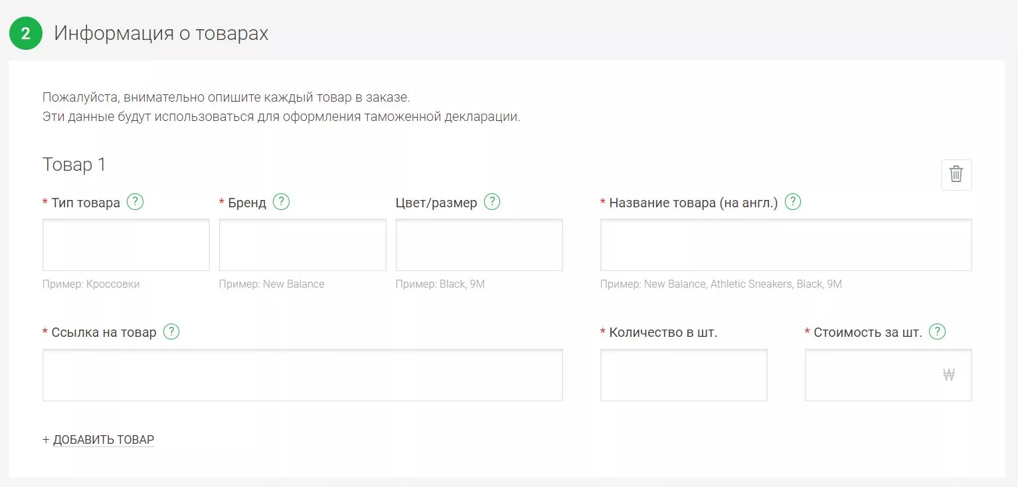Click the text about таможенной декларации
This screenshot has height=487, width=1018.
coord(282,117)
